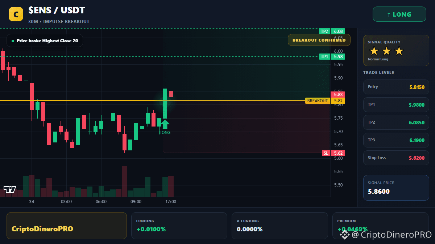Screen dimensions: 435x244
Task: Click the TradingView logo on the chart
Action: pyautogui.click(x=10, y=189)
